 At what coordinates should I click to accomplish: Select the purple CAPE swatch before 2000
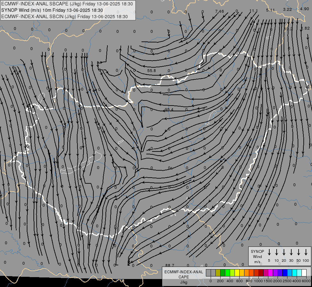coord(276,273)
